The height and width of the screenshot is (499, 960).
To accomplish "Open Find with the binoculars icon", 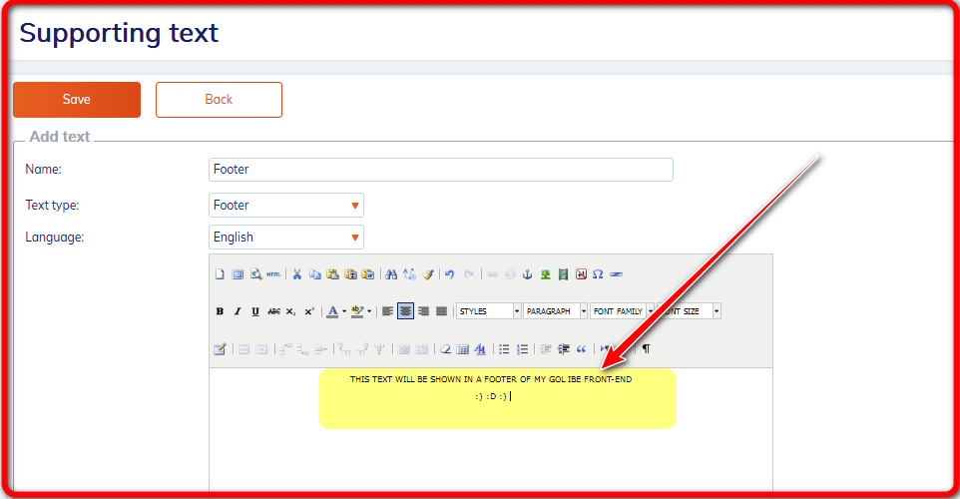I will pos(391,273).
